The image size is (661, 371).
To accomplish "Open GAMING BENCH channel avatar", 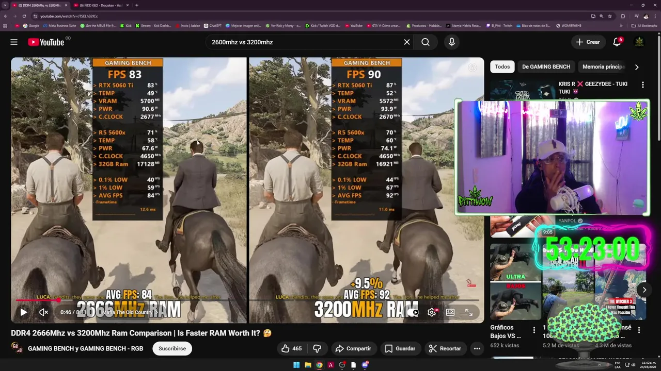I will point(17,348).
